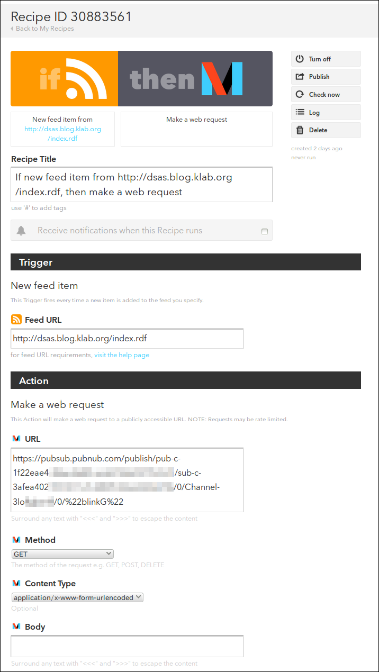Open the visit the help page link
Screen dimensions: 379x672
click(122, 355)
